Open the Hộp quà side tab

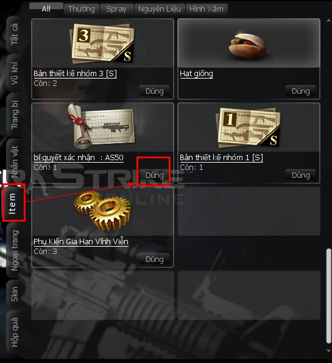coord(15,332)
